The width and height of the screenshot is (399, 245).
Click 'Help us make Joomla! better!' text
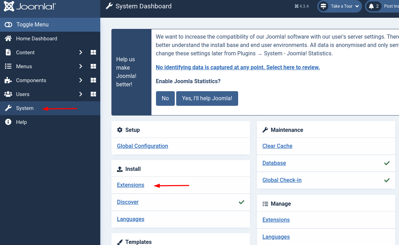pyautogui.click(x=126, y=72)
